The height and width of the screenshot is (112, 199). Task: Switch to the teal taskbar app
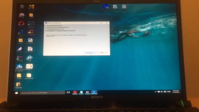pyautogui.click(x=81, y=92)
